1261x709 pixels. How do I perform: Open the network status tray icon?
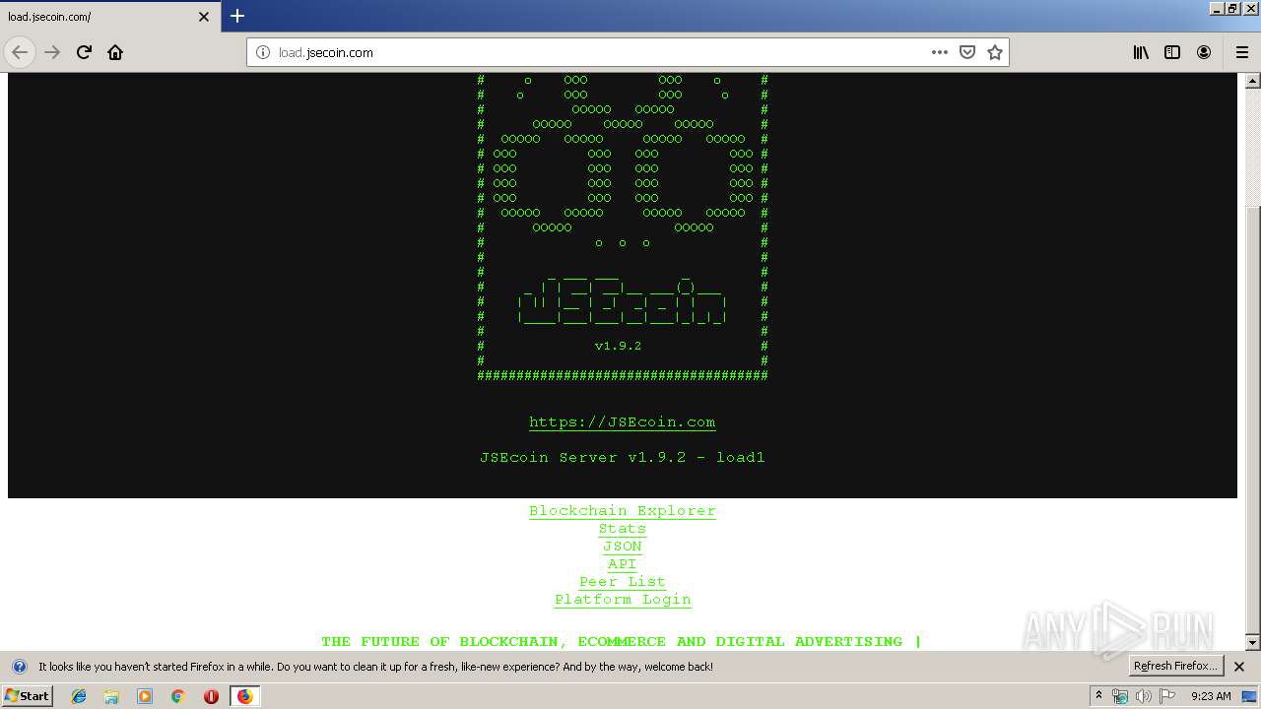coord(1120,696)
